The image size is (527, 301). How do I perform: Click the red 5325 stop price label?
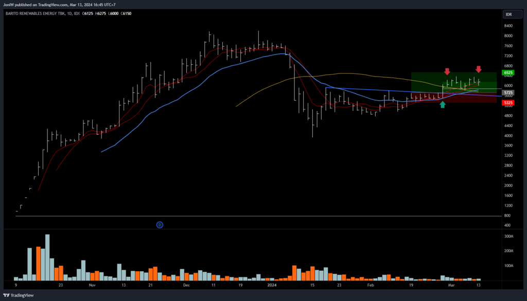[x=508, y=103]
